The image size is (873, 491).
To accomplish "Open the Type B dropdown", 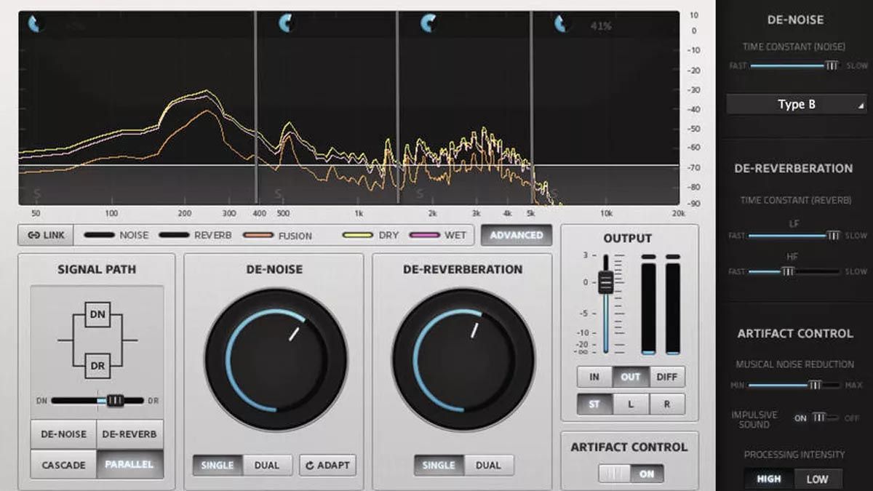I will tap(796, 104).
